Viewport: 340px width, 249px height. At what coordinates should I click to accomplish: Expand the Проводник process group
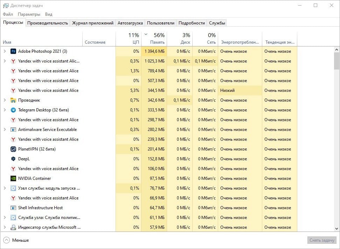(5, 100)
